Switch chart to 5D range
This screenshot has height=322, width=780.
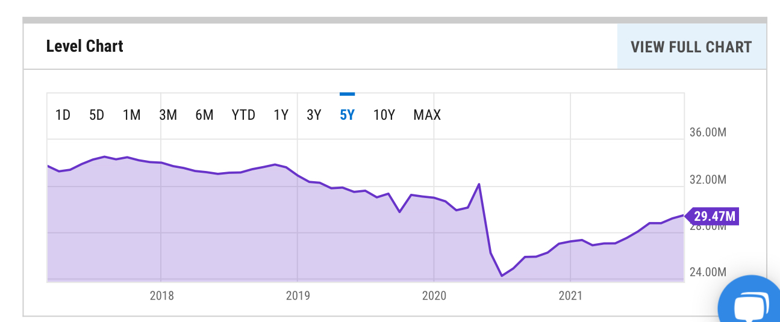click(x=96, y=115)
